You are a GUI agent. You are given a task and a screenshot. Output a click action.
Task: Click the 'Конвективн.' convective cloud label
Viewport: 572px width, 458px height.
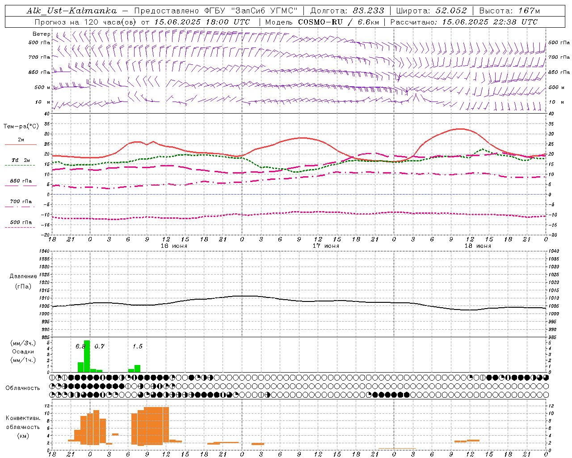click(x=23, y=418)
